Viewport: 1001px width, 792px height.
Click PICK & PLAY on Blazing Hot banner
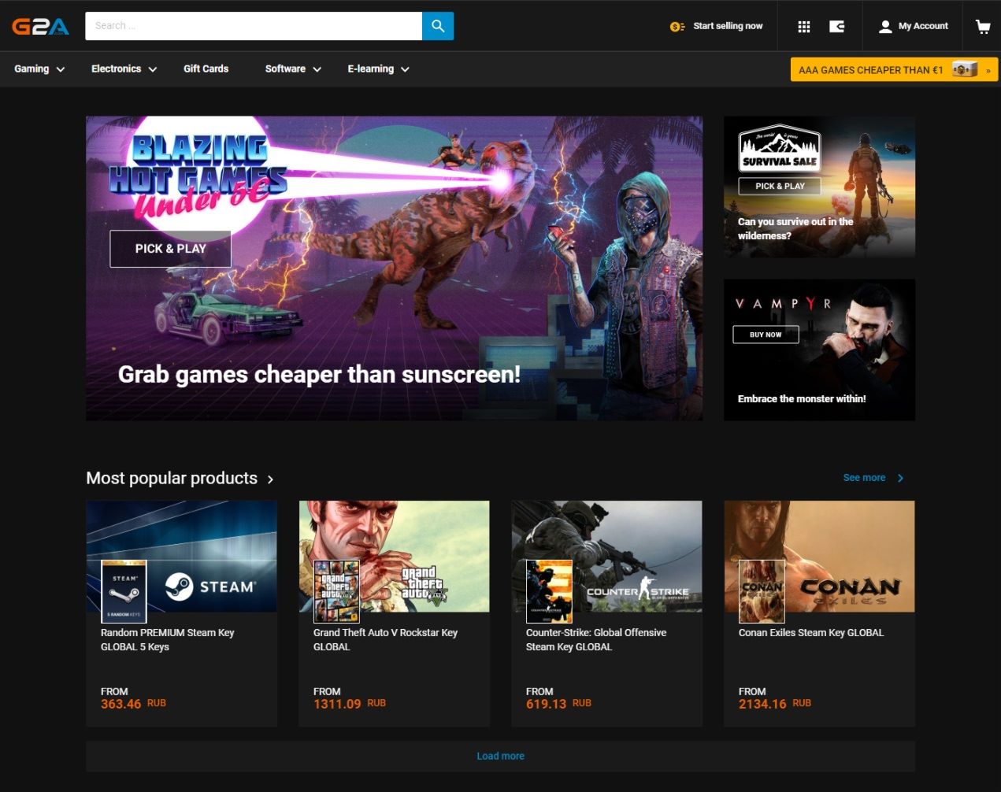[x=170, y=249]
